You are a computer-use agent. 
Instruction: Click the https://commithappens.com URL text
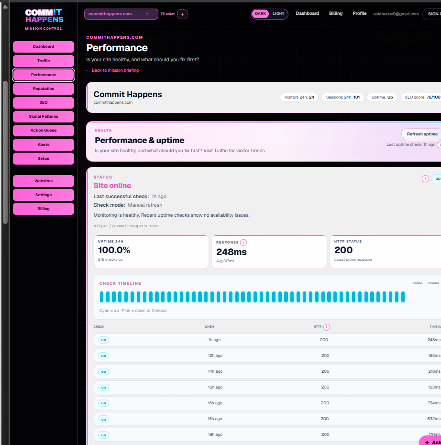tap(125, 226)
